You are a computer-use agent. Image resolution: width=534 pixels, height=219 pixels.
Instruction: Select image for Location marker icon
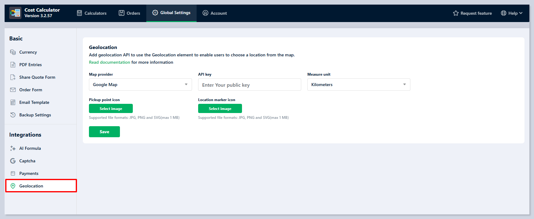coord(220,108)
